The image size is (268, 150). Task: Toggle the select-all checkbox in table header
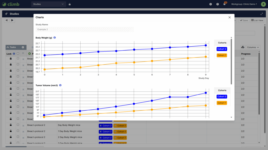pyautogui.click(x=18, y=54)
